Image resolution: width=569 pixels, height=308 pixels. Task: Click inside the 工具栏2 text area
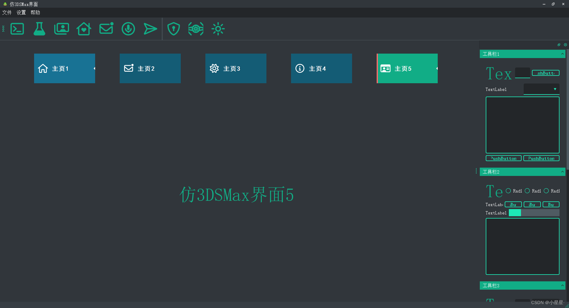pyautogui.click(x=522, y=246)
